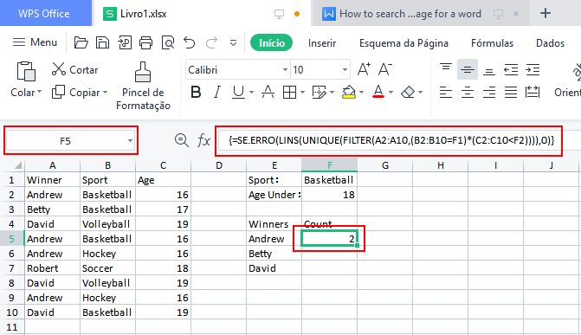Screen dimensions: 581x335
Task: Center text horizontally
Action: click(468, 92)
